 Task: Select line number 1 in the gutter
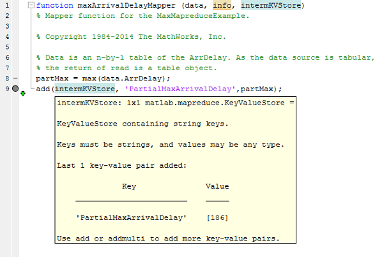pos(7,5)
